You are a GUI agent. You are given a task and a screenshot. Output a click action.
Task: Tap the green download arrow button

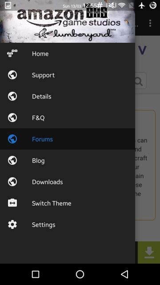point(149,252)
